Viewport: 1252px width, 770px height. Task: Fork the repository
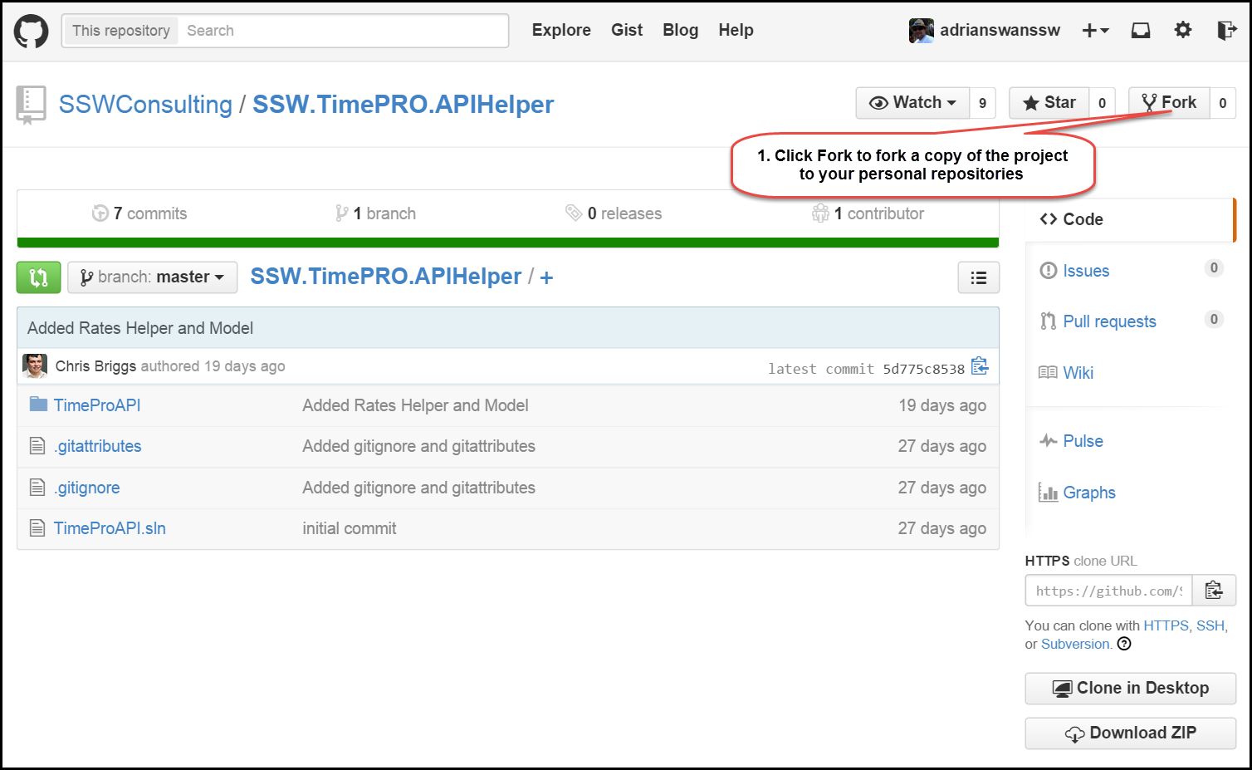pyautogui.click(x=1169, y=103)
